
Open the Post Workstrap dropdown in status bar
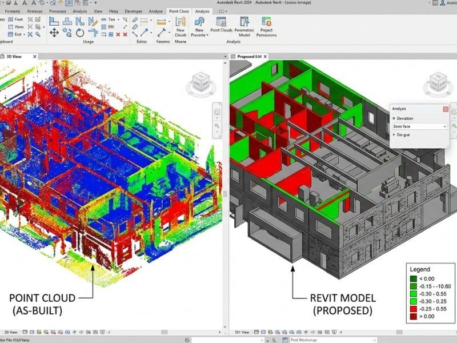[374, 340]
